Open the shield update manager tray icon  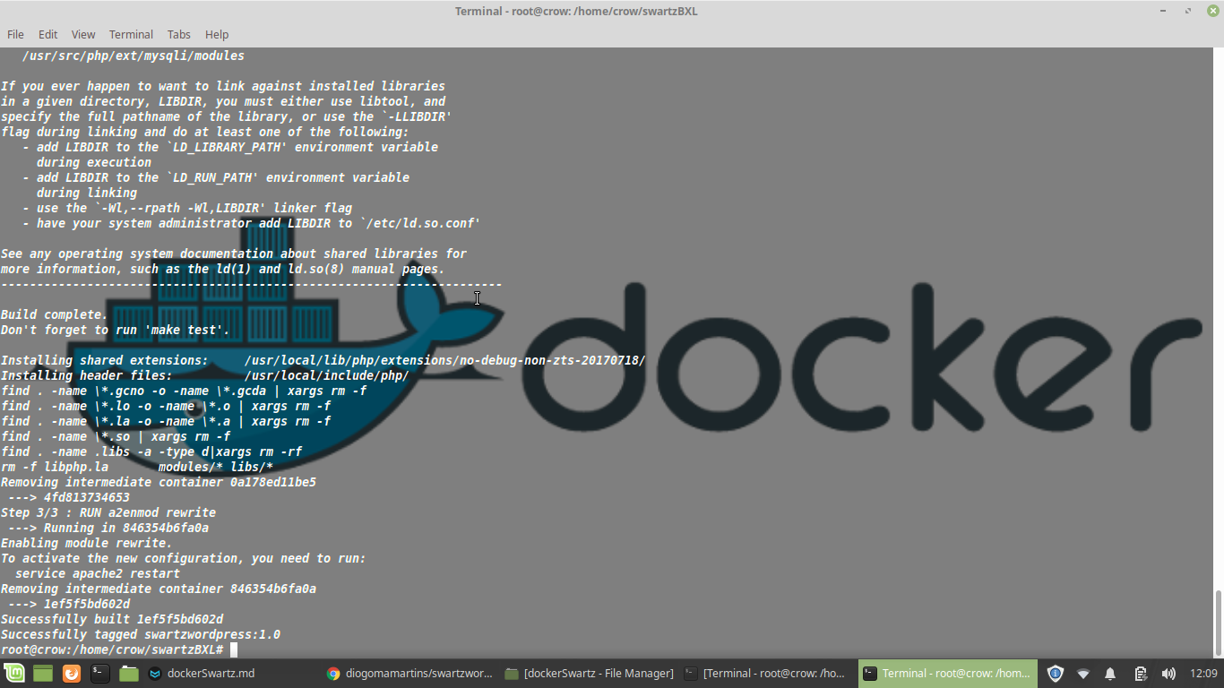coord(1056,674)
